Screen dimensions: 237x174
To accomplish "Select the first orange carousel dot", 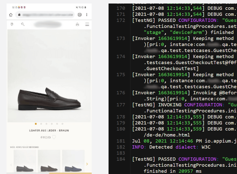I will tap(36, 124).
